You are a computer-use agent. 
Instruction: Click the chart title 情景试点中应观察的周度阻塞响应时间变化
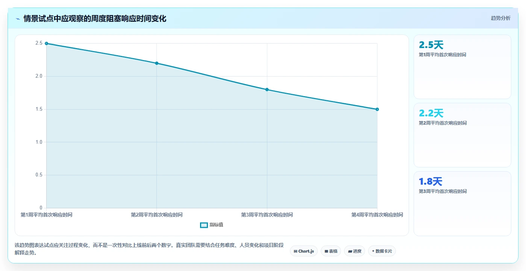tap(95, 19)
